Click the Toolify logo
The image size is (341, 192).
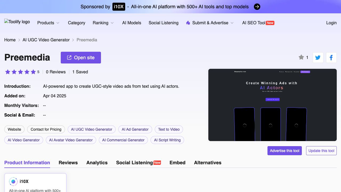click(17, 22)
